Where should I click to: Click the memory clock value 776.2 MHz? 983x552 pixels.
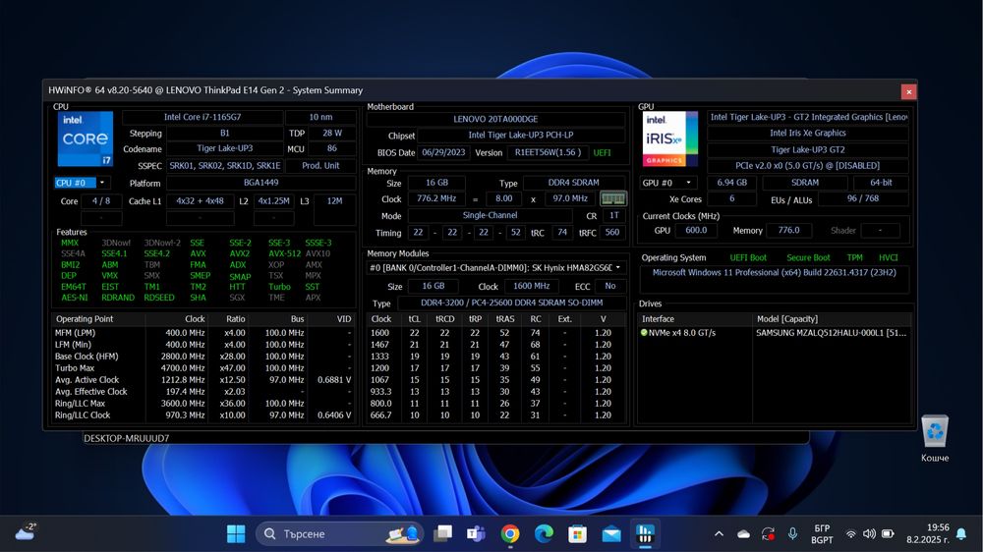[x=436, y=198]
